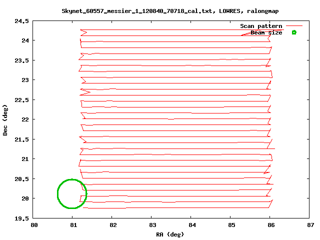Click the x-axis tick label 83
This screenshot has height=240, width=320.
coord(152,225)
